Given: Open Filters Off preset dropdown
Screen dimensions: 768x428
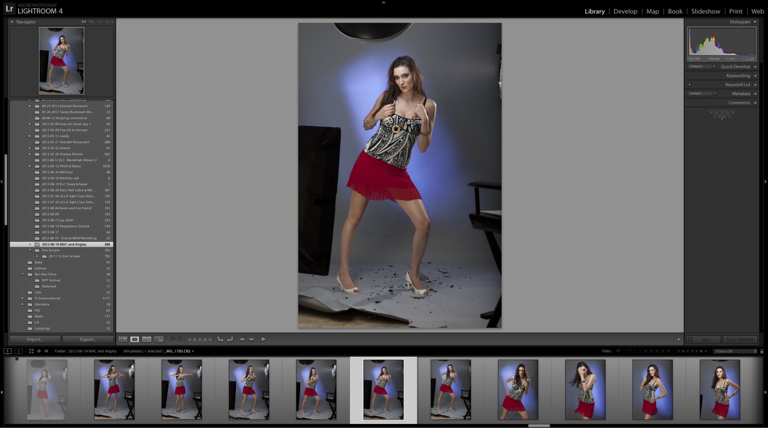Looking at the screenshot, I should (735, 351).
